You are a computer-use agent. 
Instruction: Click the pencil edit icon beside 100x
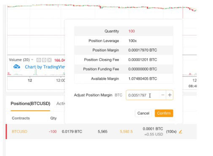tap(181, 132)
